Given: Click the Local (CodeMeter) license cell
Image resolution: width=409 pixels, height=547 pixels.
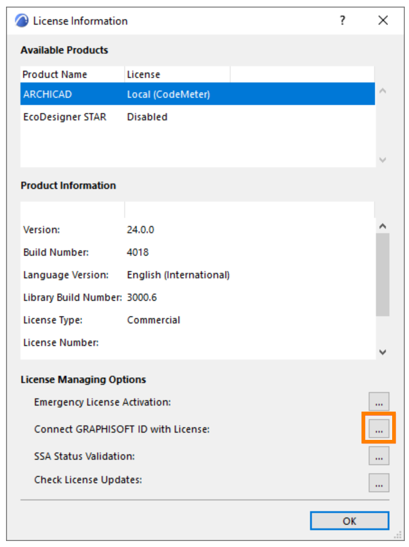Looking at the screenshot, I should coord(168,94).
